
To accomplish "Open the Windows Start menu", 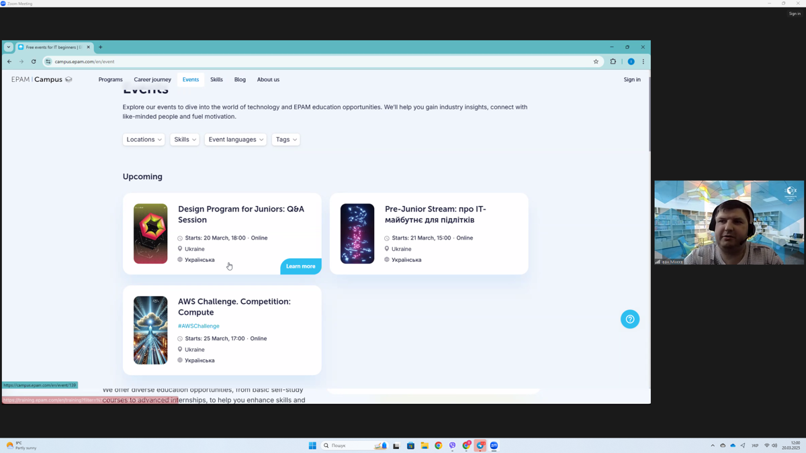I will [312, 446].
